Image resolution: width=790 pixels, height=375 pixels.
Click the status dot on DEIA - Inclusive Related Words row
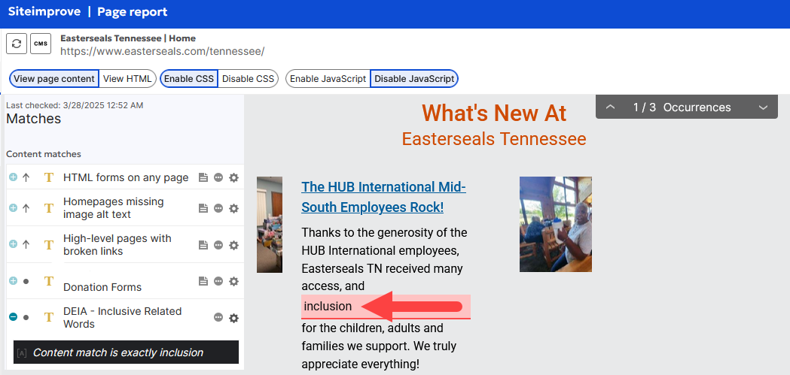tap(26, 317)
